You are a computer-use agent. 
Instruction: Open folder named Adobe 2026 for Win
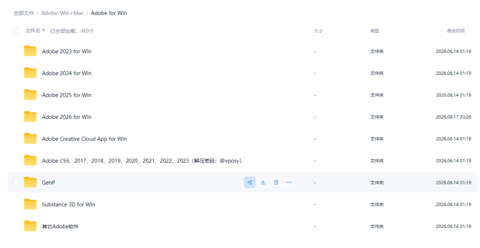click(67, 117)
